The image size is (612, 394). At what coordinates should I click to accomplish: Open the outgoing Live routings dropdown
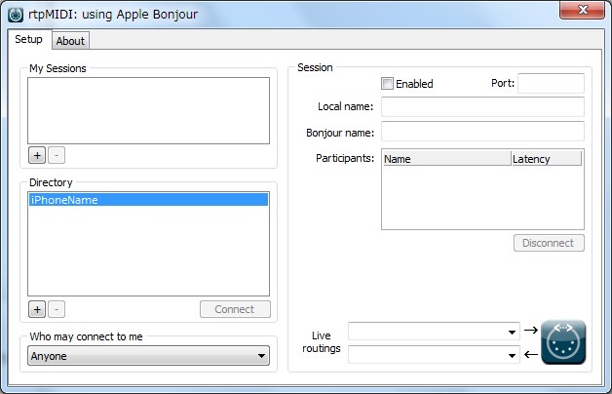pyautogui.click(x=434, y=332)
